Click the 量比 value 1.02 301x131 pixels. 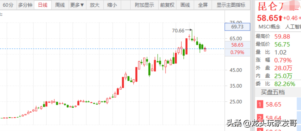[x=280, y=52]
